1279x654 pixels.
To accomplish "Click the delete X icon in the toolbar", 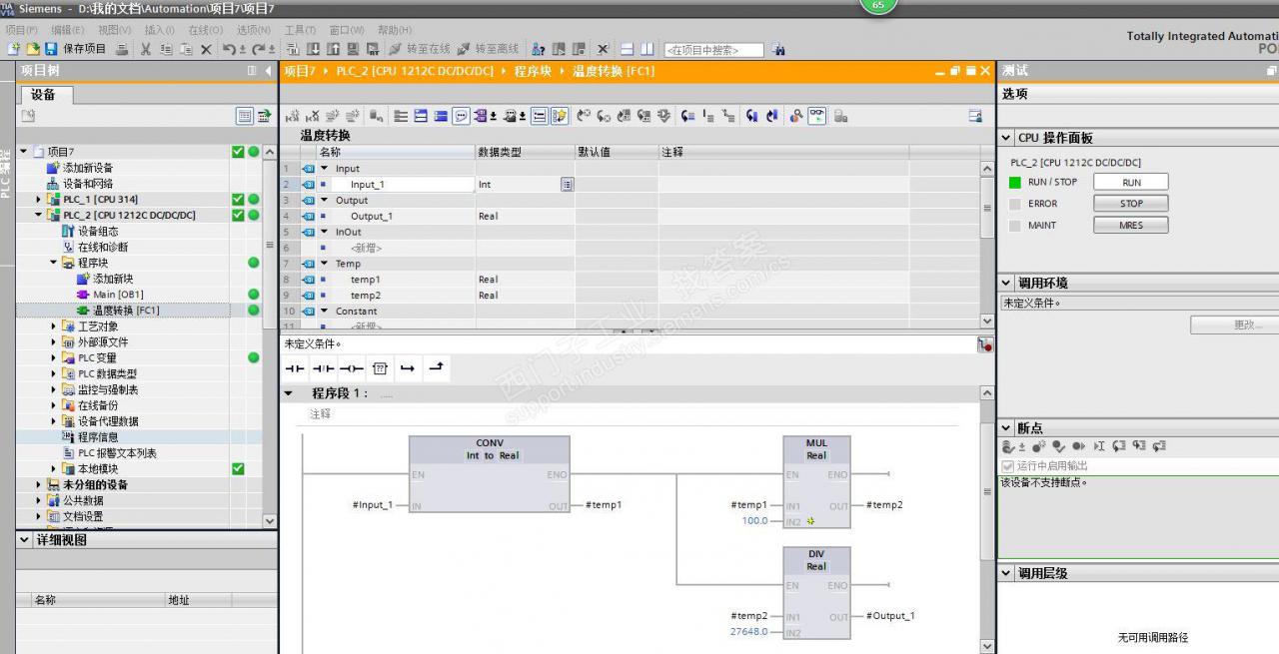I will tap(206, 49).
